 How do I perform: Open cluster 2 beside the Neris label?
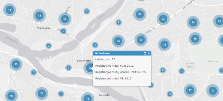[87, 11]
